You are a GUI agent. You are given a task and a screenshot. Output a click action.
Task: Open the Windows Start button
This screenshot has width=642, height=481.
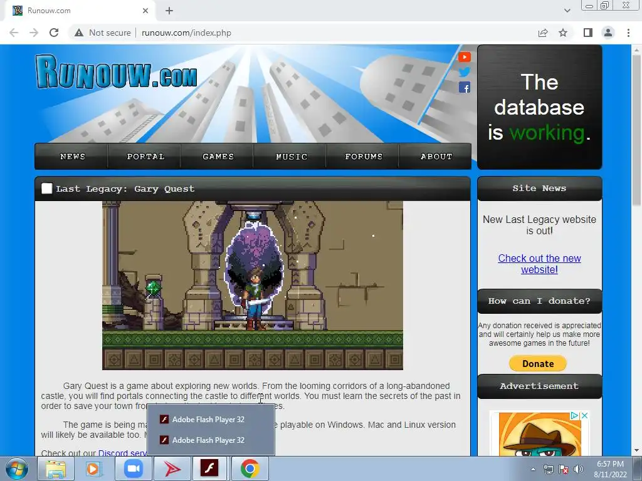pos(17,468)
